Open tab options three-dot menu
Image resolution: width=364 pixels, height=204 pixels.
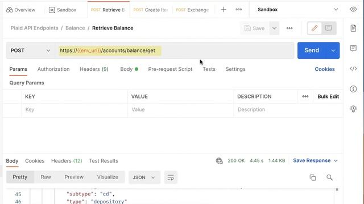[239, 10]
